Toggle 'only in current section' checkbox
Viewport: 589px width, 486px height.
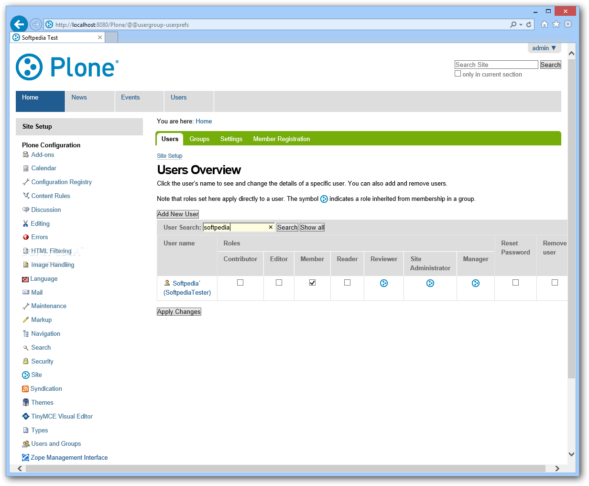[458, 74]
